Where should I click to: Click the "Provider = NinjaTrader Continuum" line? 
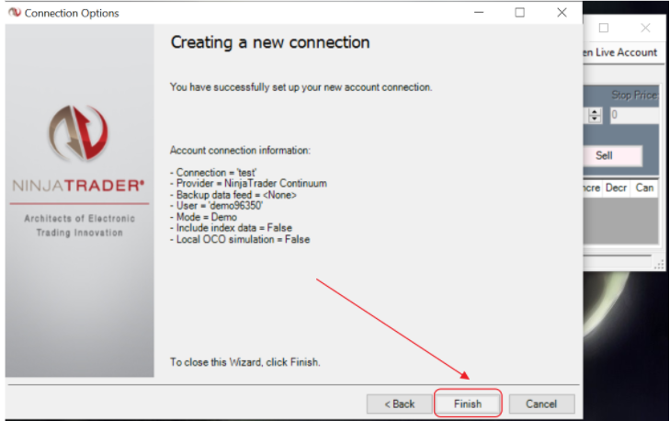(249, 183)
